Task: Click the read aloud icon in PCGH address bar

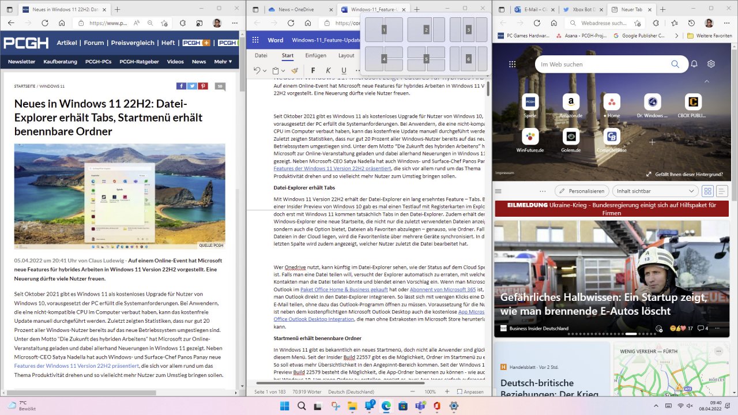Action: (137, 23)
